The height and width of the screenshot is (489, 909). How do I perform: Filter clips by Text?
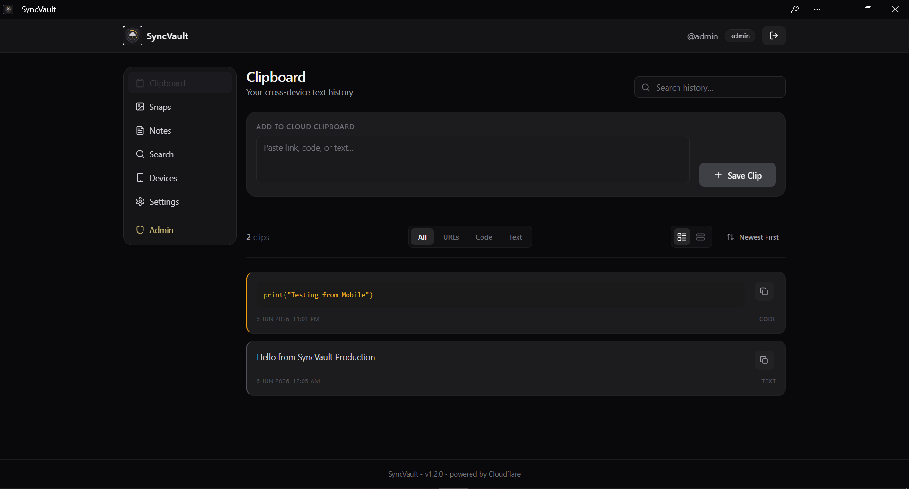(x=516, y=237)
